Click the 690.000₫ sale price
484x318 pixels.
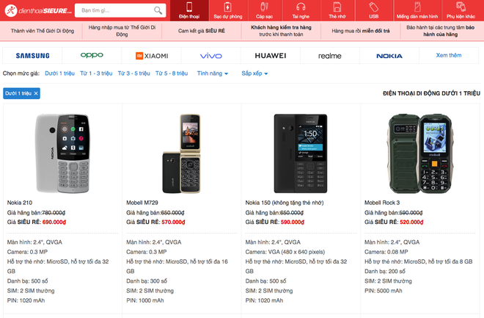[x=54, y=222]
